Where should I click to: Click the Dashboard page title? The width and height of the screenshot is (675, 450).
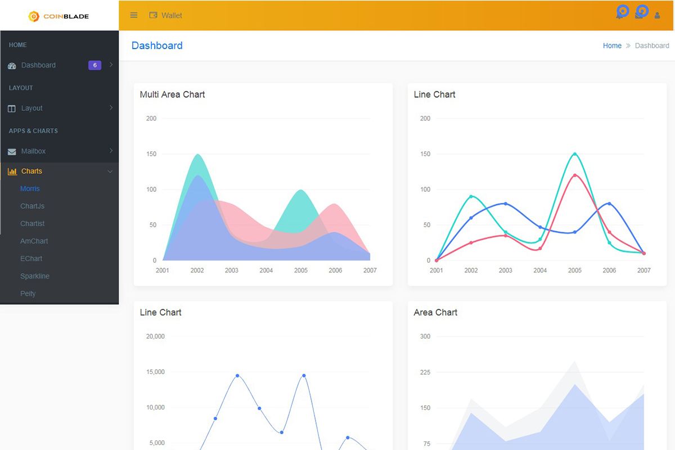coord(157,46)
